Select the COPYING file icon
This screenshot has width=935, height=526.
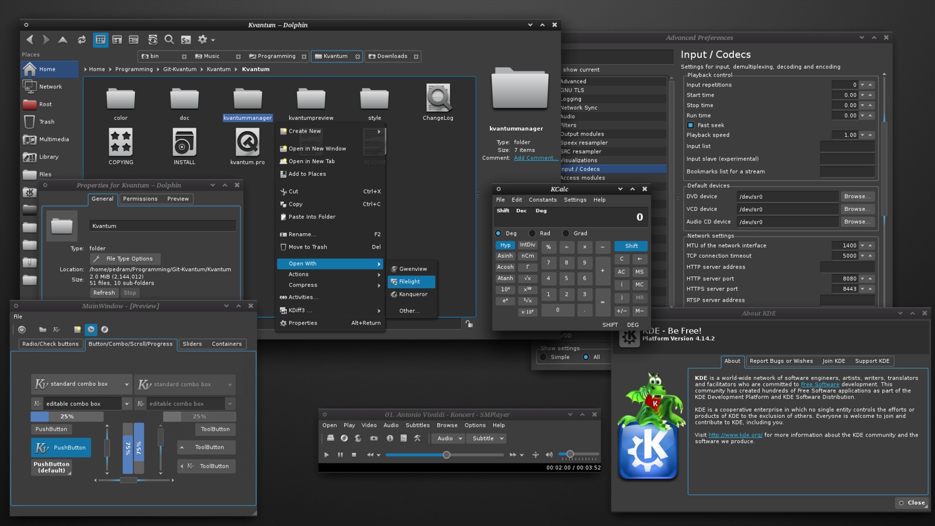(121, 142)
